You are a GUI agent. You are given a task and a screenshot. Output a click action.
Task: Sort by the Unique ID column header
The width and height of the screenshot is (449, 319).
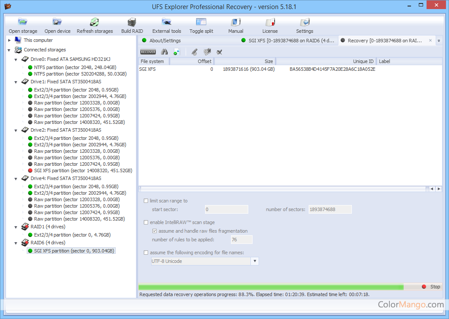[x=326, y=61]
